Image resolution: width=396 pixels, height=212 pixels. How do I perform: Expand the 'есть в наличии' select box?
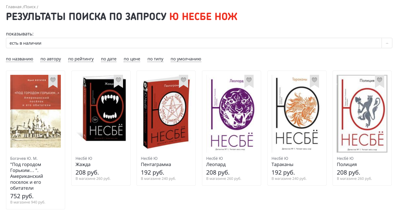click(199, 43)
